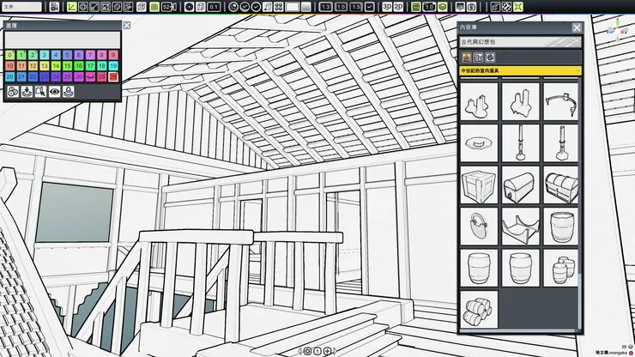Pick the white color box in toolbar
Image resolution: width=635 pixels, height=357 pixels.
pos(292,7)
